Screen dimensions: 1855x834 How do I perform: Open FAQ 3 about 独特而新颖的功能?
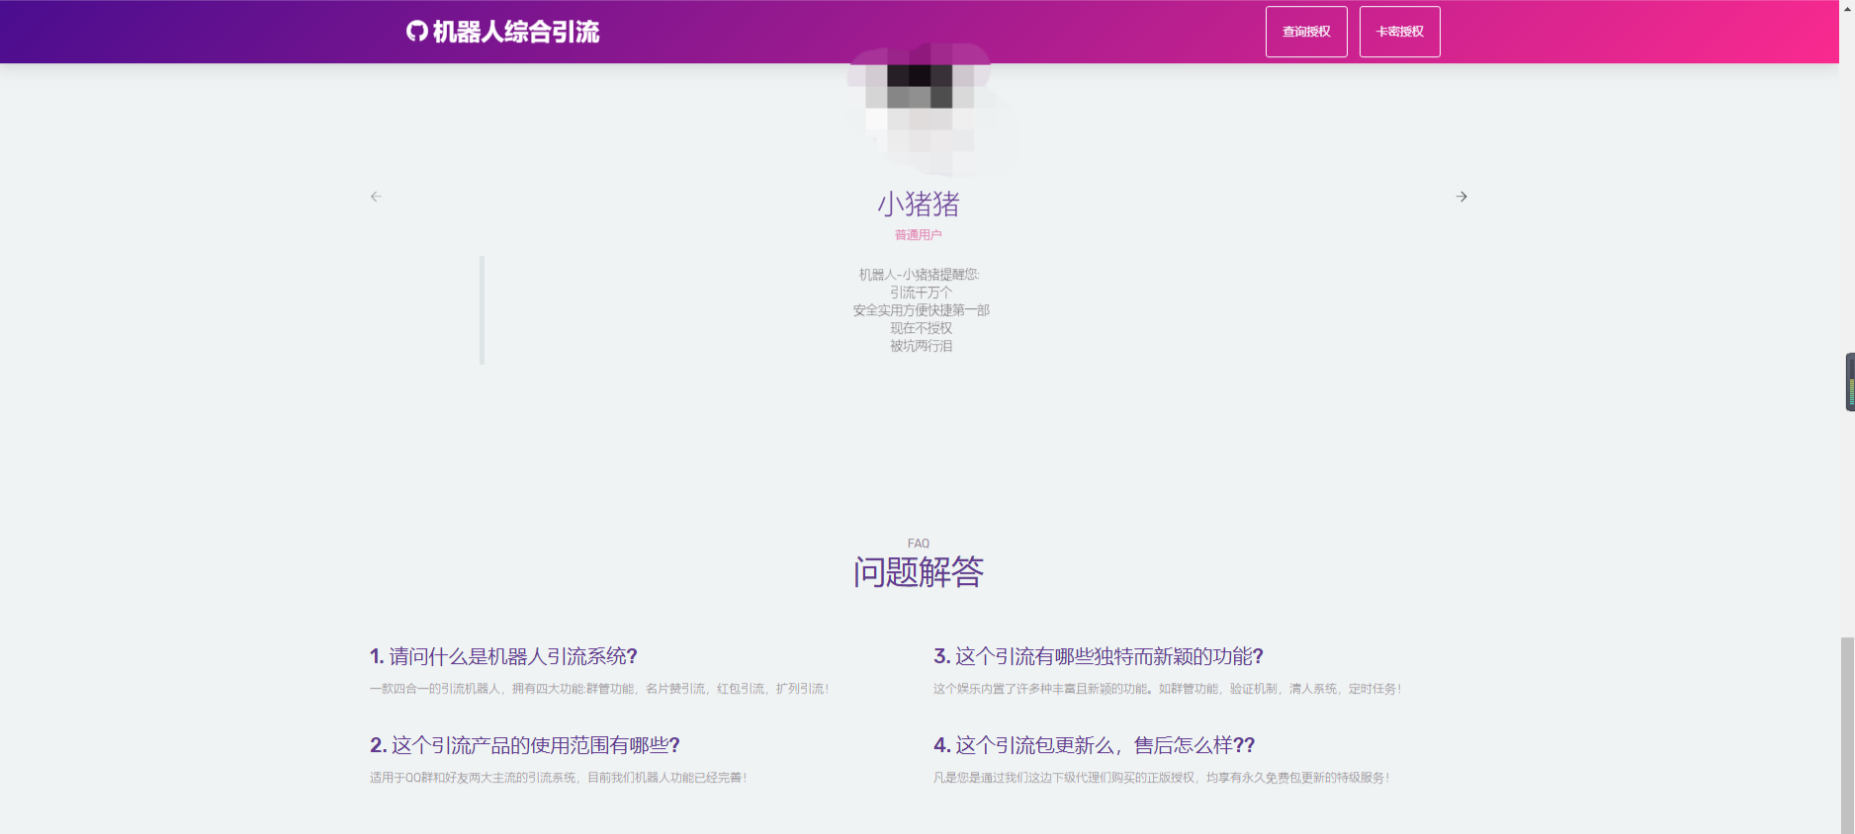pos(1098,656)
